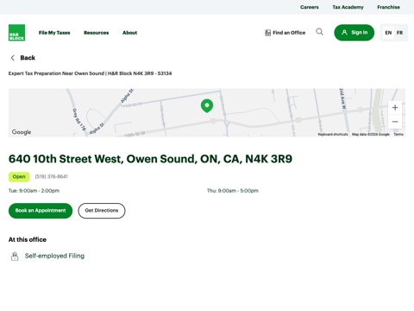Call the office phone number (519) 376-8641

point(52,176)
